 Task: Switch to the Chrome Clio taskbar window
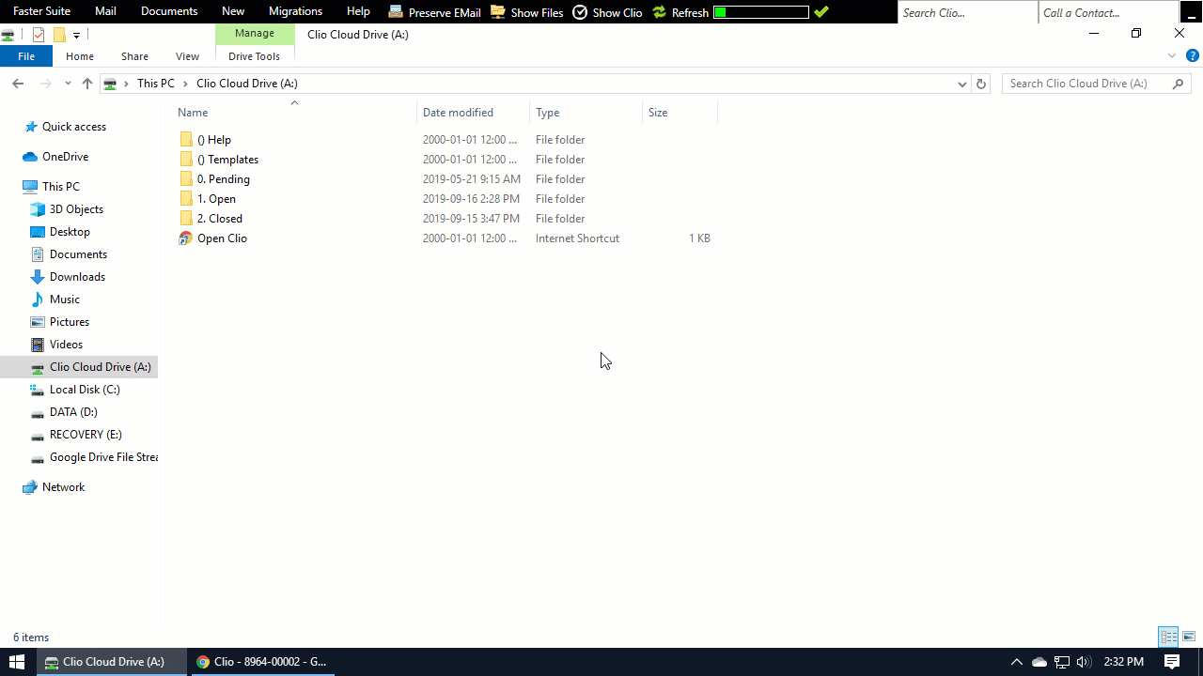pyautogui.click(x=261, y=662)
